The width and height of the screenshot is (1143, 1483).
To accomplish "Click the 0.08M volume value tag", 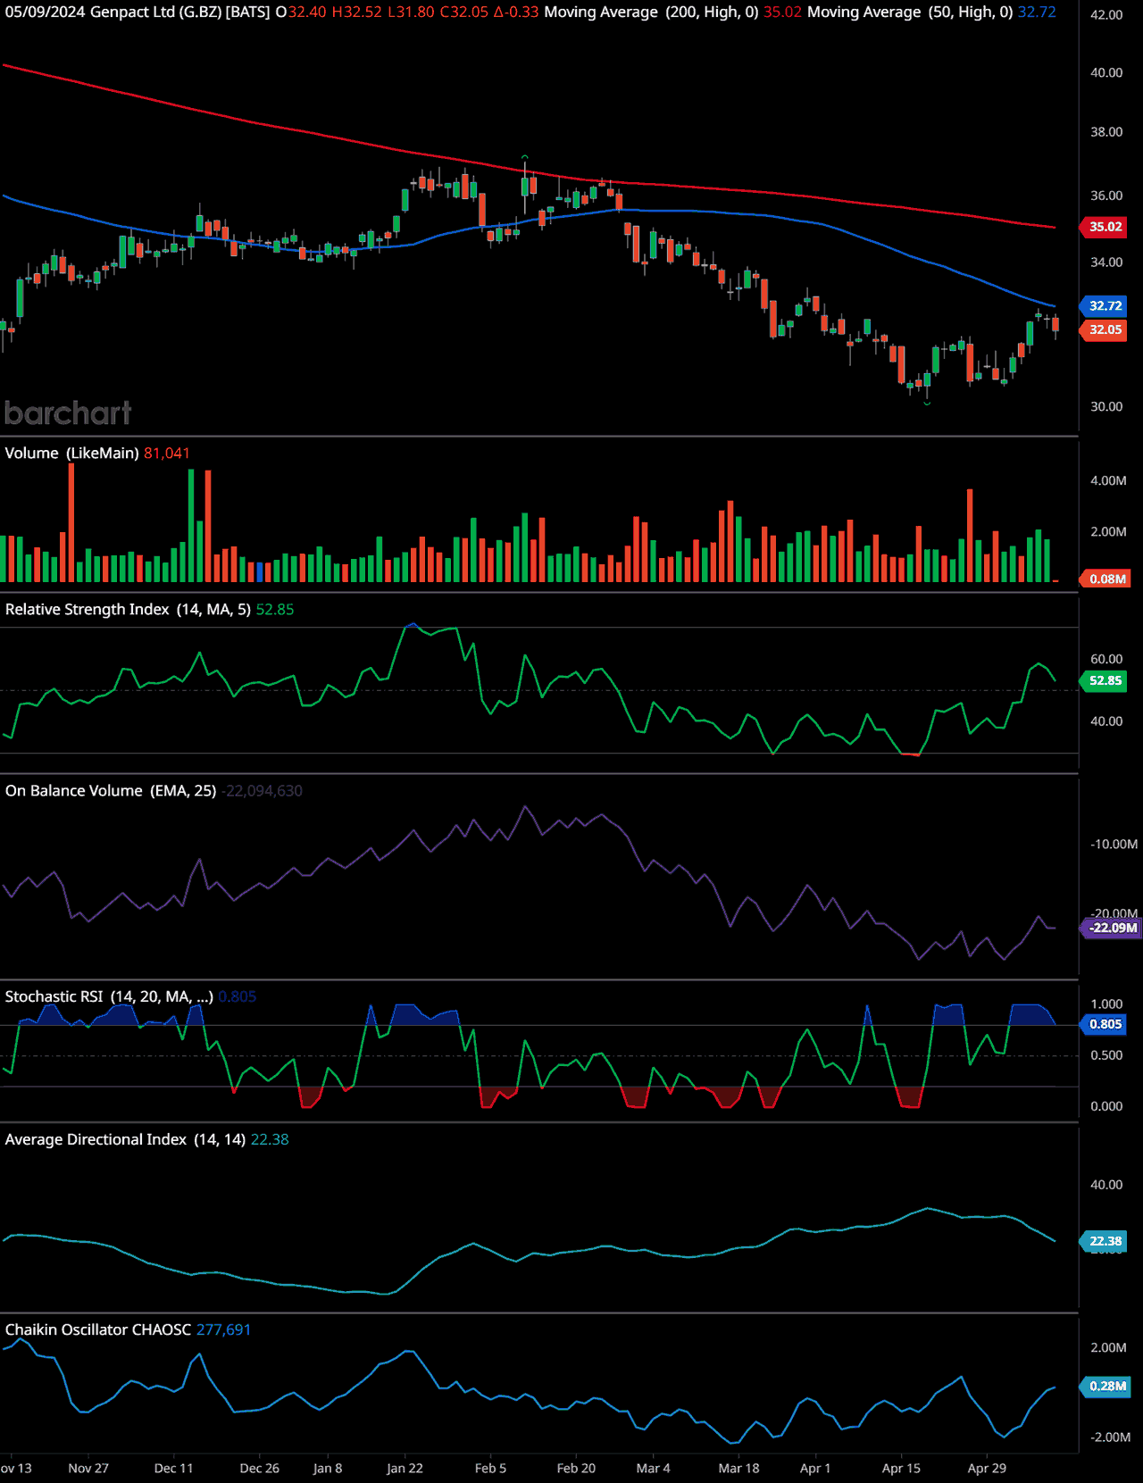I will coord(1106,579).
